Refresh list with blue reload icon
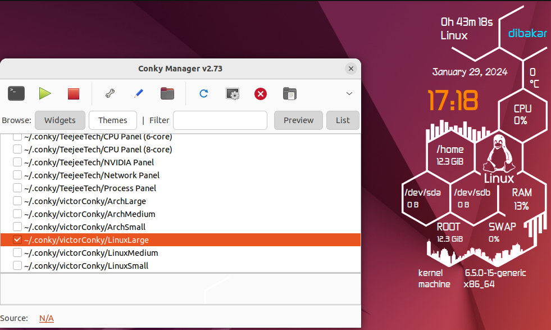This screenshot has height=330, width=551. coord(204,93)
